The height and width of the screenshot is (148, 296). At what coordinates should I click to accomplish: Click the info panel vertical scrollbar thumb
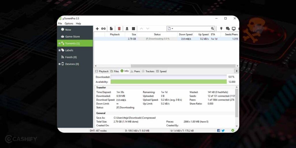click(x=237, y=103)
